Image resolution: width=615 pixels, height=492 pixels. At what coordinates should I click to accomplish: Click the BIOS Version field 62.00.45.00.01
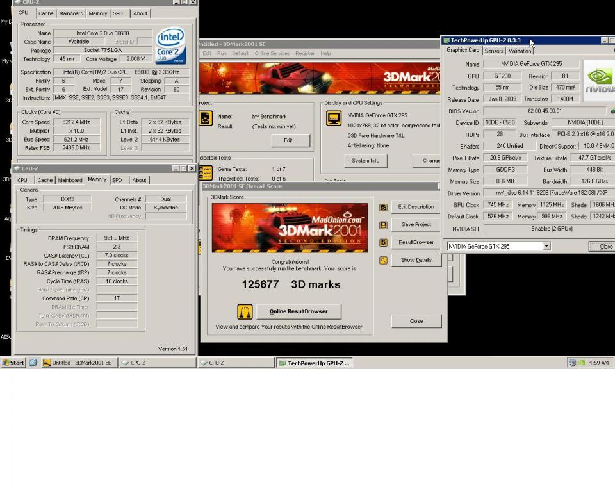tap(545, 111)
